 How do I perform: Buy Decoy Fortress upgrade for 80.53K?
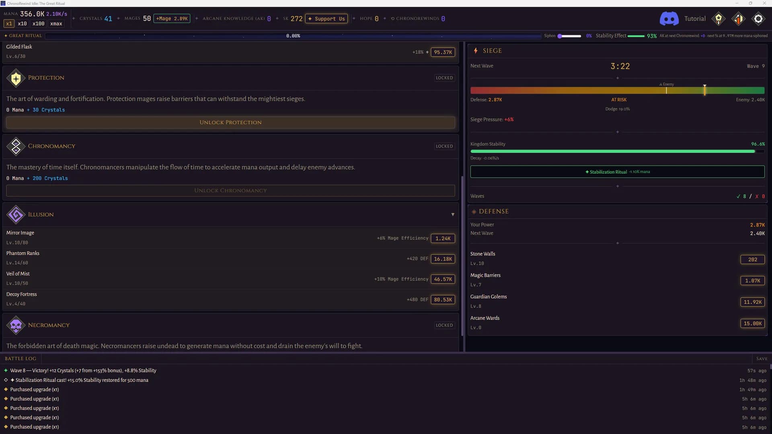(x=443, y=300)
